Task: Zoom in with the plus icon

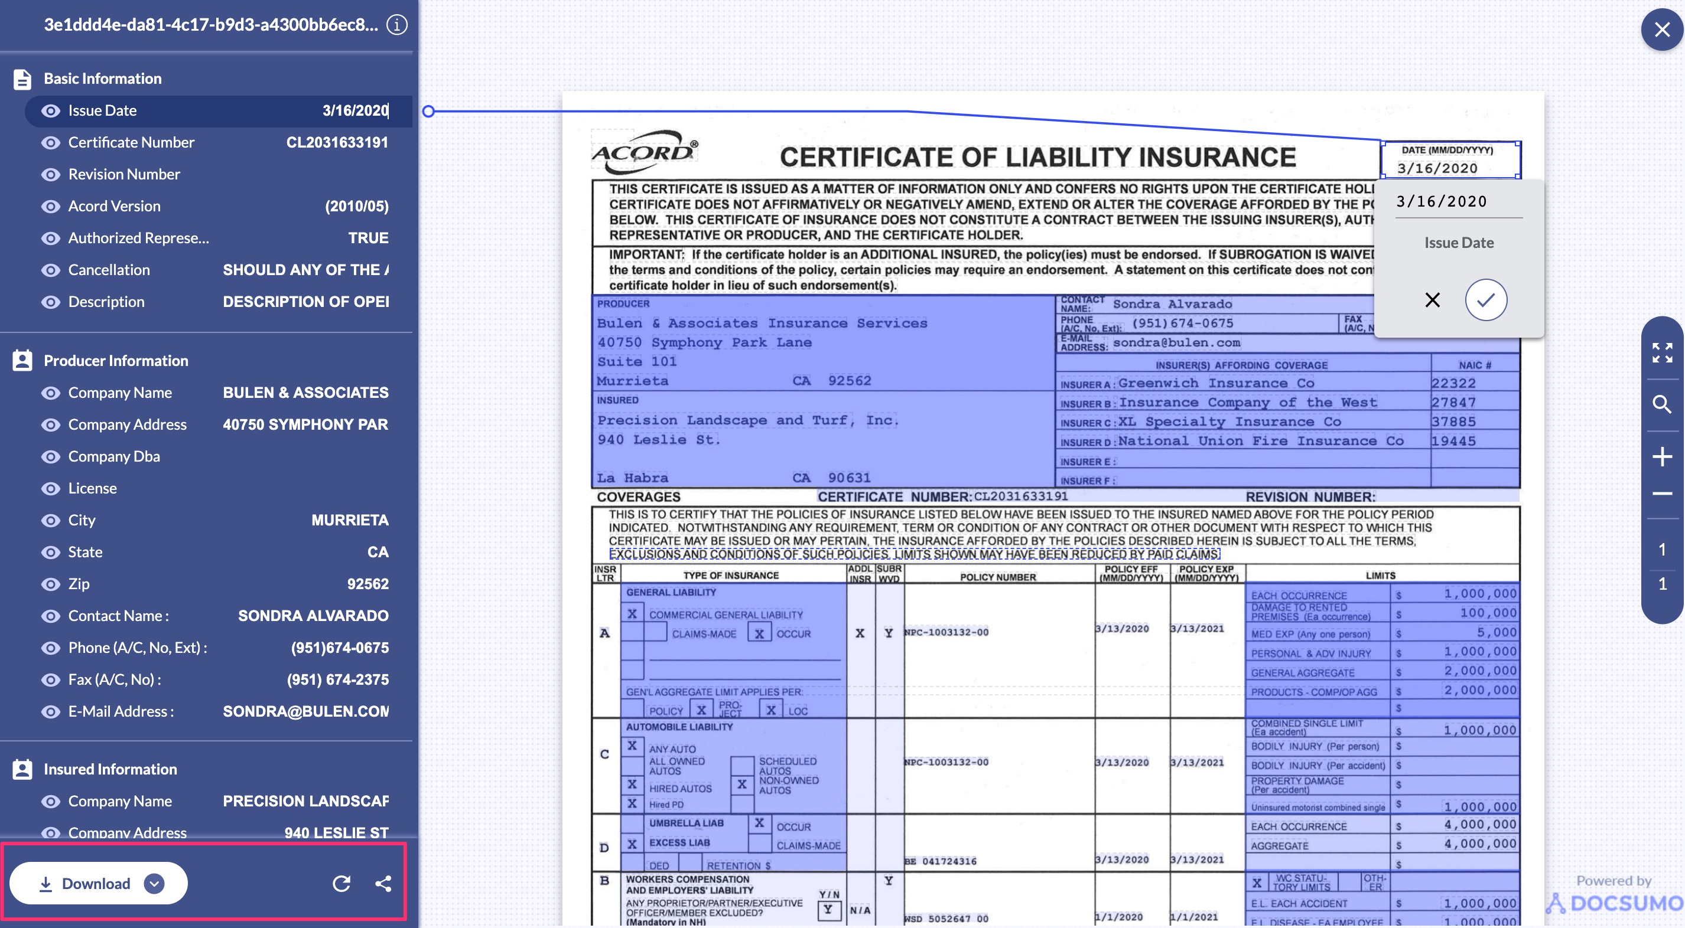Action: point(1662,456)
